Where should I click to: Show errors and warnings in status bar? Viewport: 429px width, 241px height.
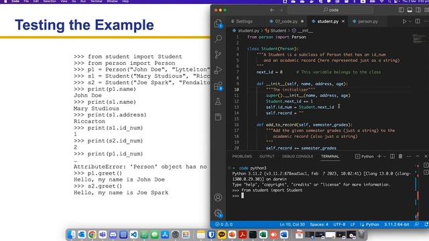pos(224,224)
